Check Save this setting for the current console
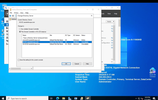This screenshot has width=158, height=100. tap(19, 60)
